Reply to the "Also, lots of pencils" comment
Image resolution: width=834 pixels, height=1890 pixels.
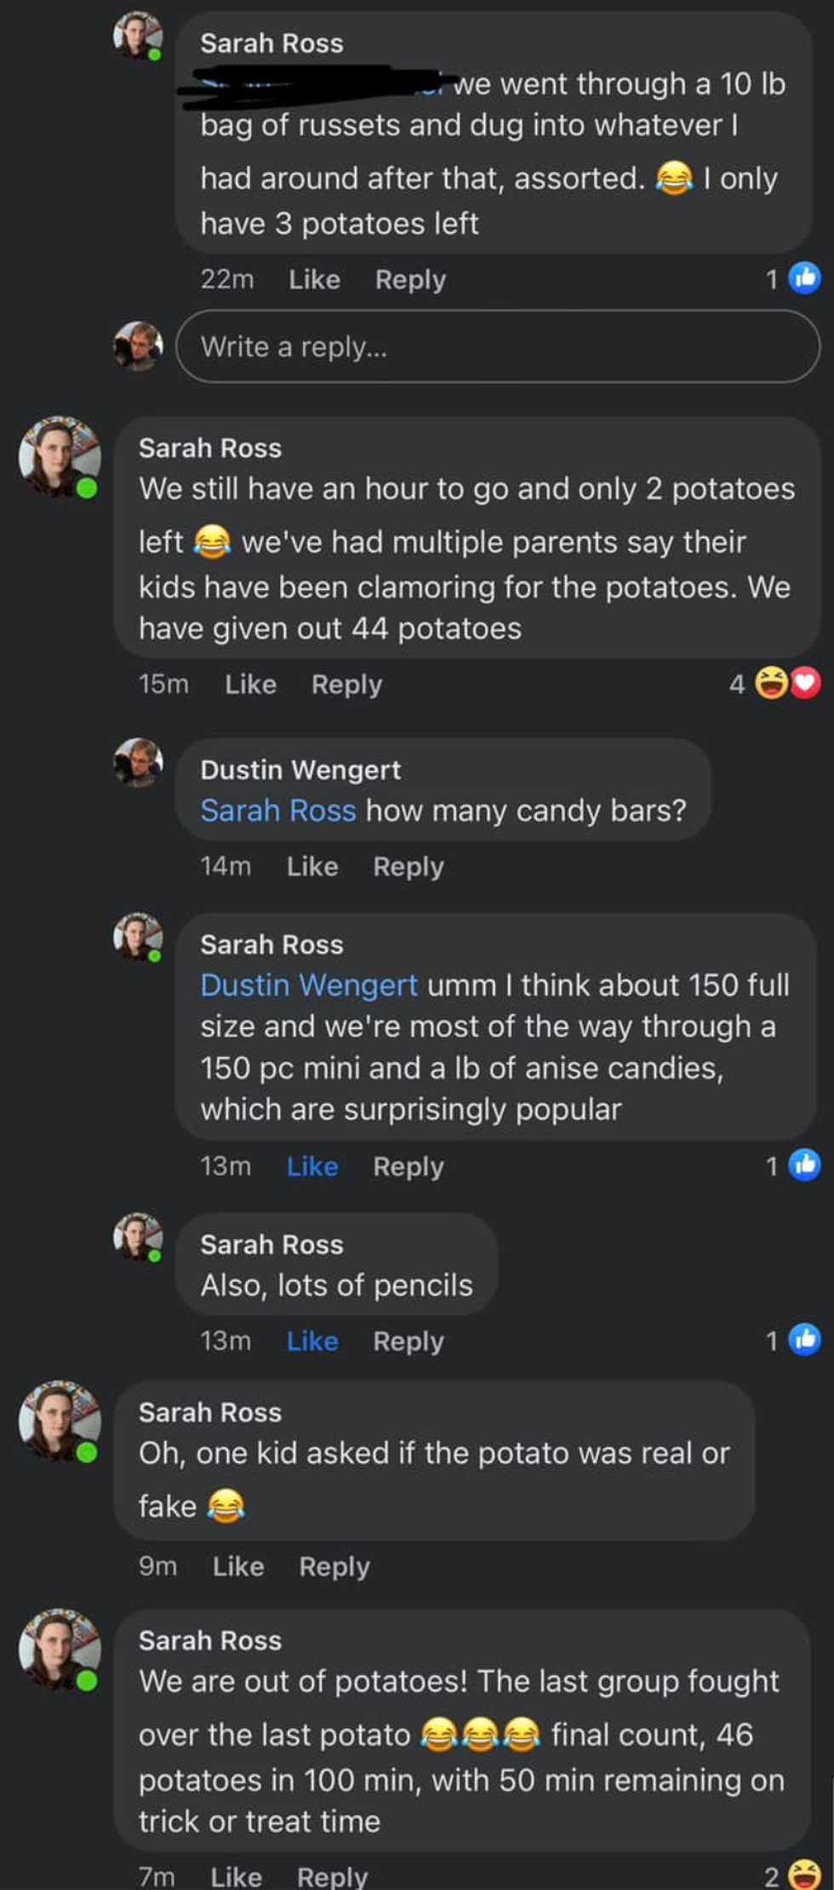click(408, 1341)
